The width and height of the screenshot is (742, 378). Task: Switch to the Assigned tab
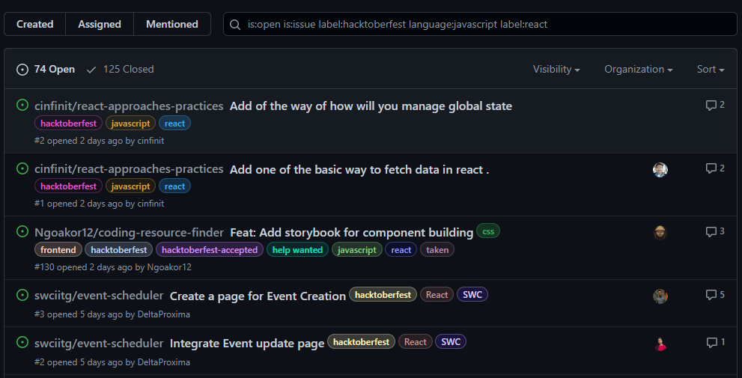(100, 24)
